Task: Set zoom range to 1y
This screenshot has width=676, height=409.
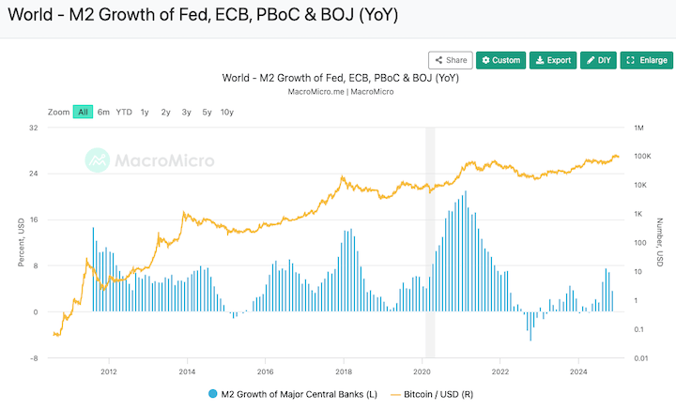Action: 145,112
